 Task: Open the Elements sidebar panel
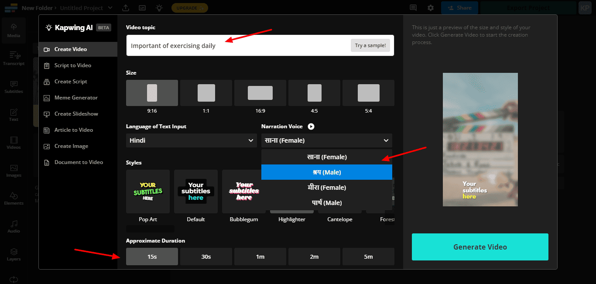[x=14, y=198]
